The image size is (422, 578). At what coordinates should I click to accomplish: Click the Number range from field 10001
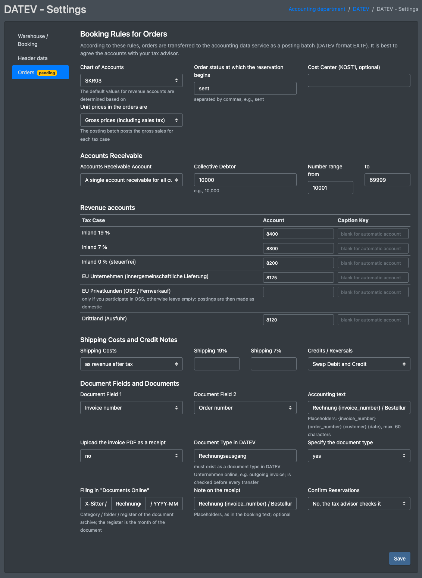pos(331,188)
